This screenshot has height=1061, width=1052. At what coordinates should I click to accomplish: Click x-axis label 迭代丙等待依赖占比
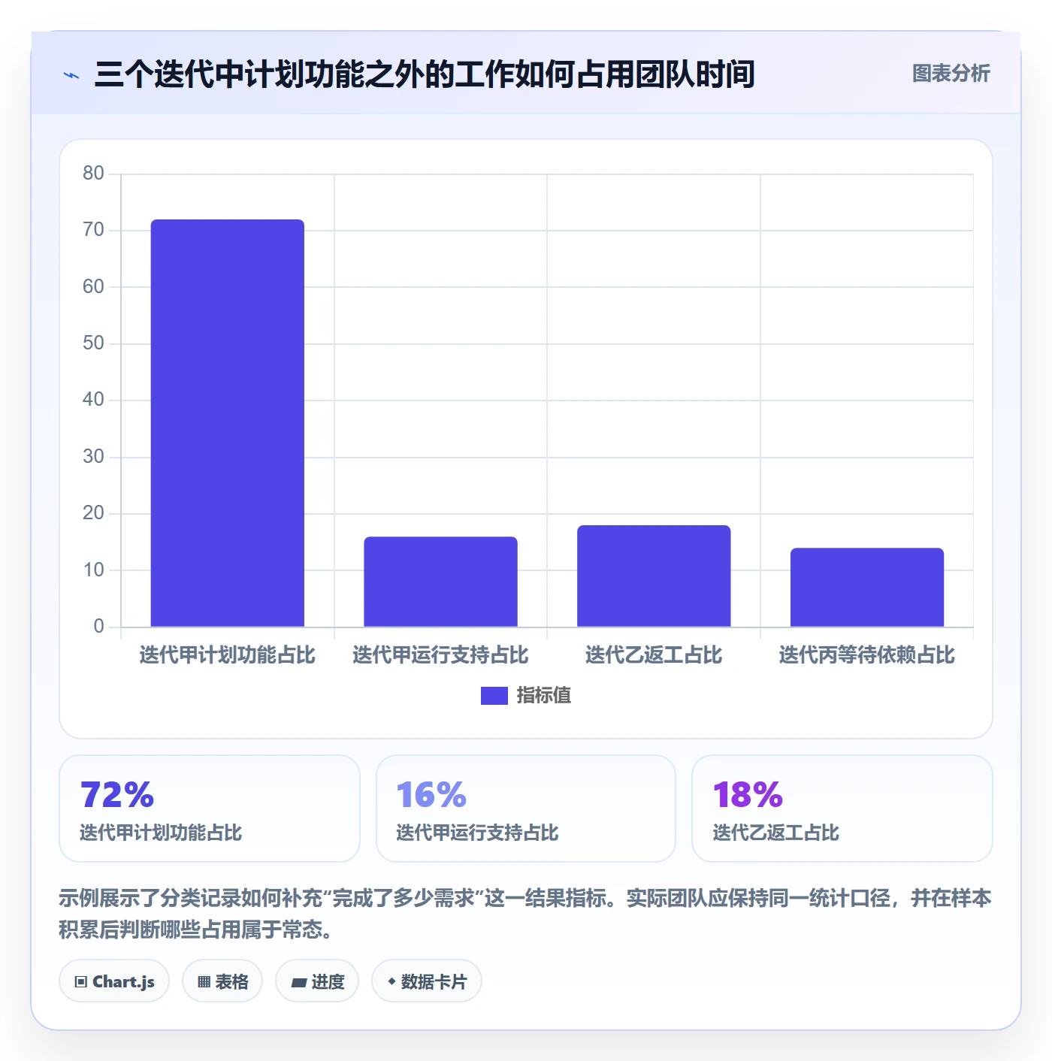[x=867, y=655]
